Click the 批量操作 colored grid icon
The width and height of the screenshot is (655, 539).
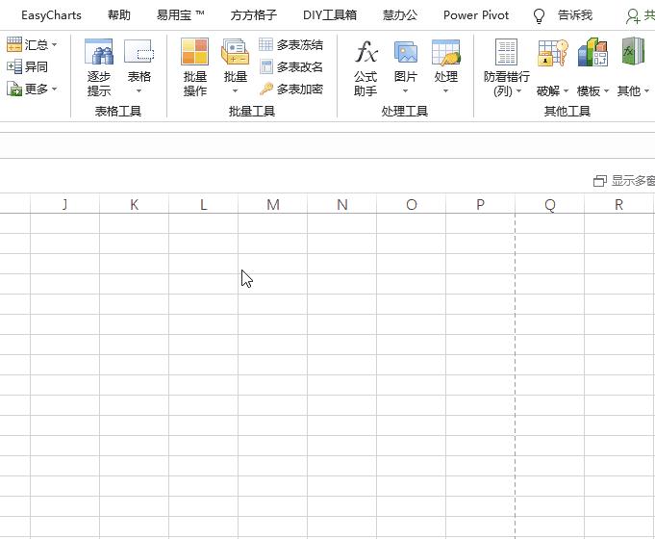(x=194, y=51)
